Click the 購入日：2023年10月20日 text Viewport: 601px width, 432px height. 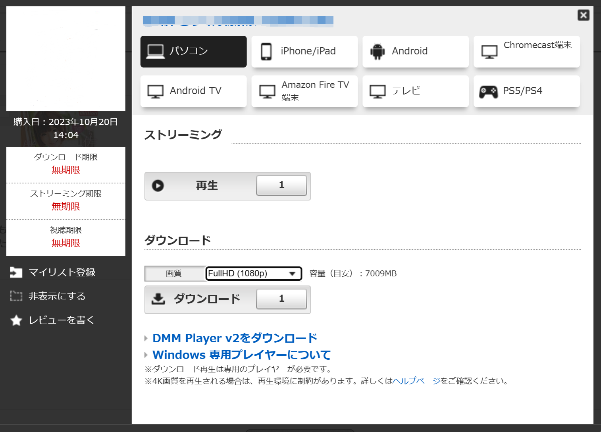66,122
